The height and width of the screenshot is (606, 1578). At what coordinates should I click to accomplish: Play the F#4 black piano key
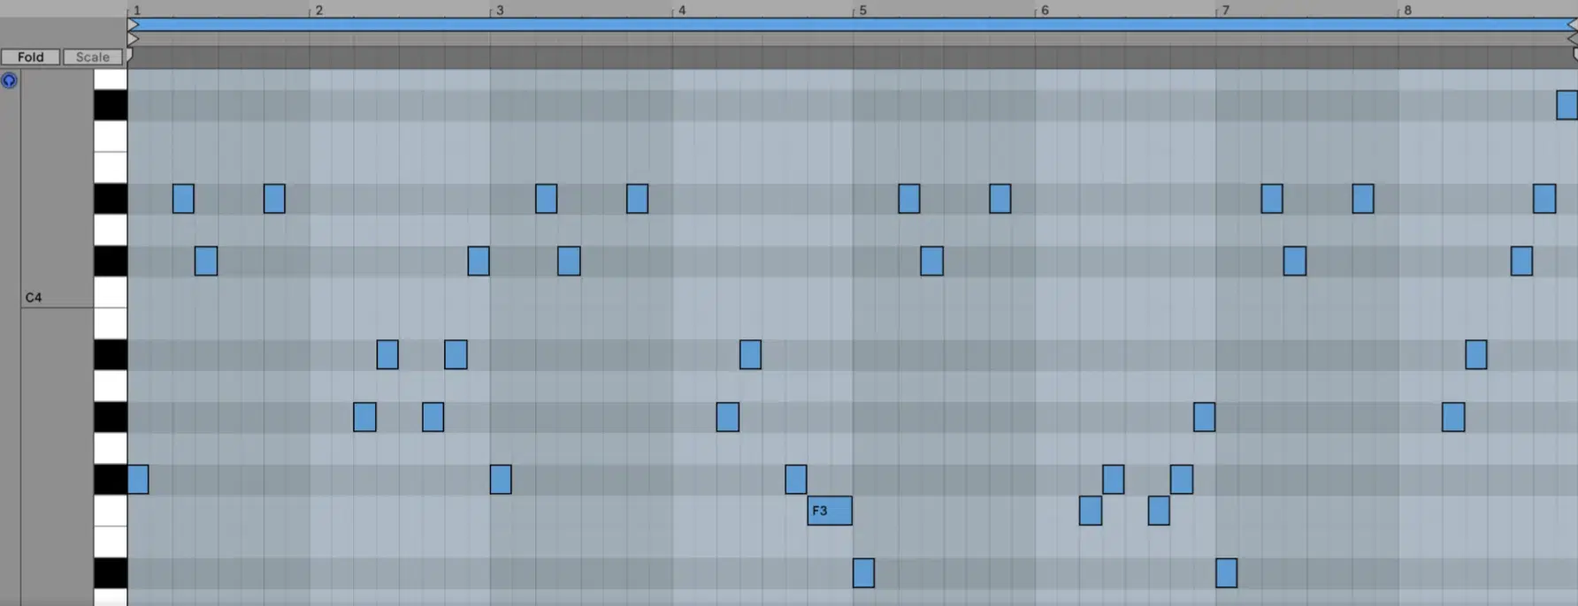click(111, 105)
